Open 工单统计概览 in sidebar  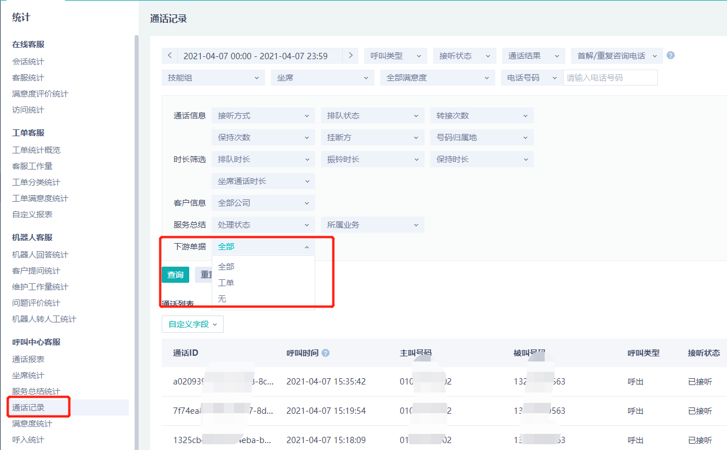36,150
